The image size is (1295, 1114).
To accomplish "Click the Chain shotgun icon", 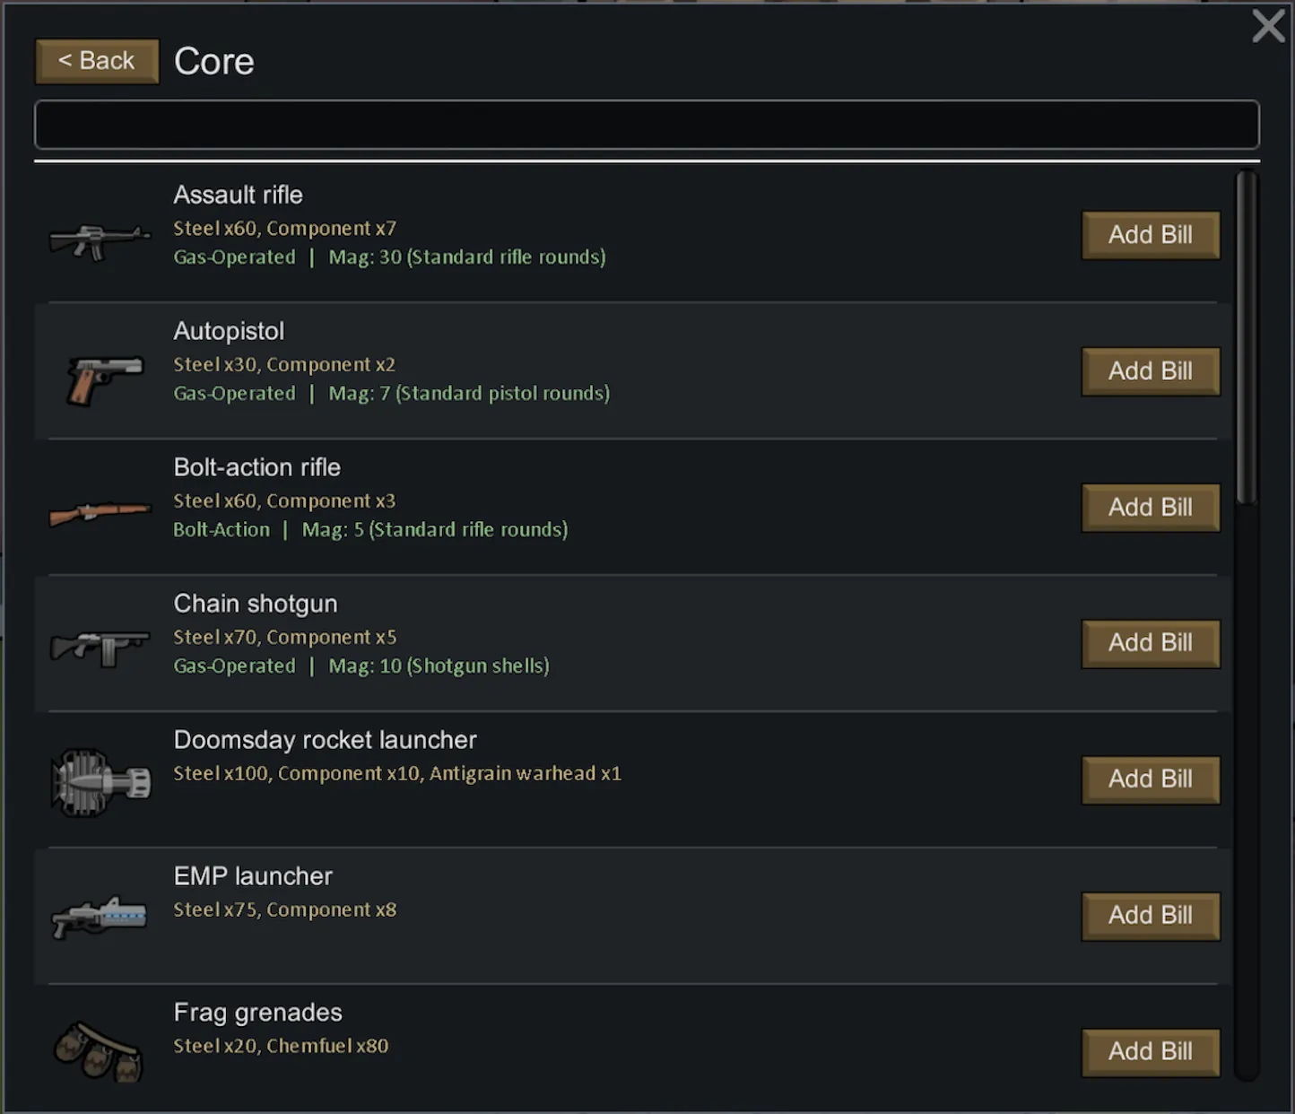I will (100, 647).
